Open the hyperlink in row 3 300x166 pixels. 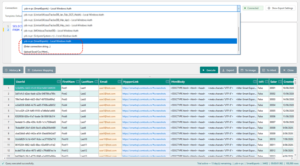coord(144,99)
